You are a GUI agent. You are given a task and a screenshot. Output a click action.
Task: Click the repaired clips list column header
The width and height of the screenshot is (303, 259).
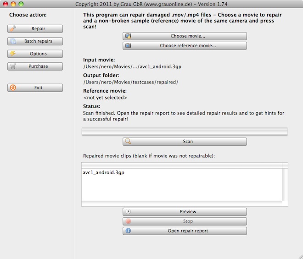click(x=182, y=165)
